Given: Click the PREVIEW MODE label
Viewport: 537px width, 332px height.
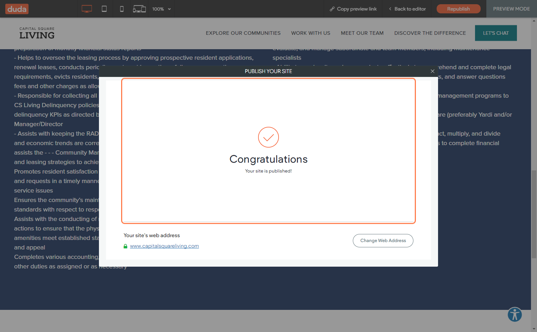Looking at the screenshot, I should (511, 9).
